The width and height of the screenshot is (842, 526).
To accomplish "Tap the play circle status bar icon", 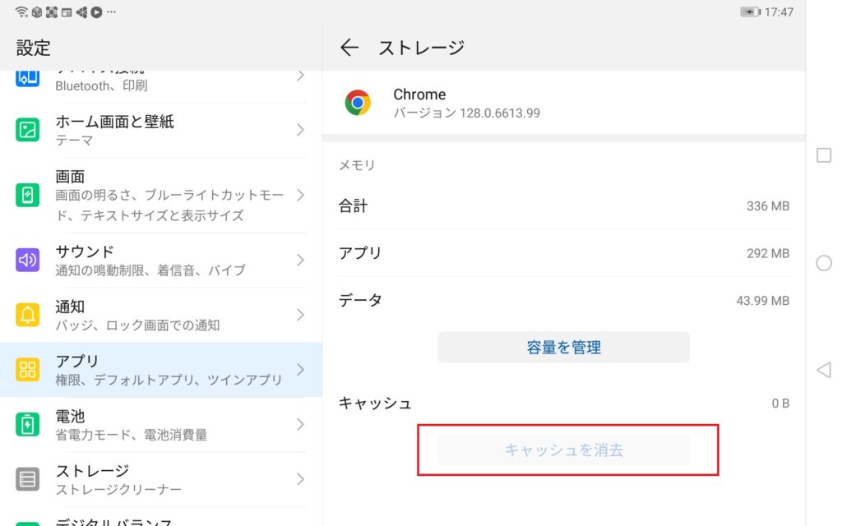I will pos(96,12).
